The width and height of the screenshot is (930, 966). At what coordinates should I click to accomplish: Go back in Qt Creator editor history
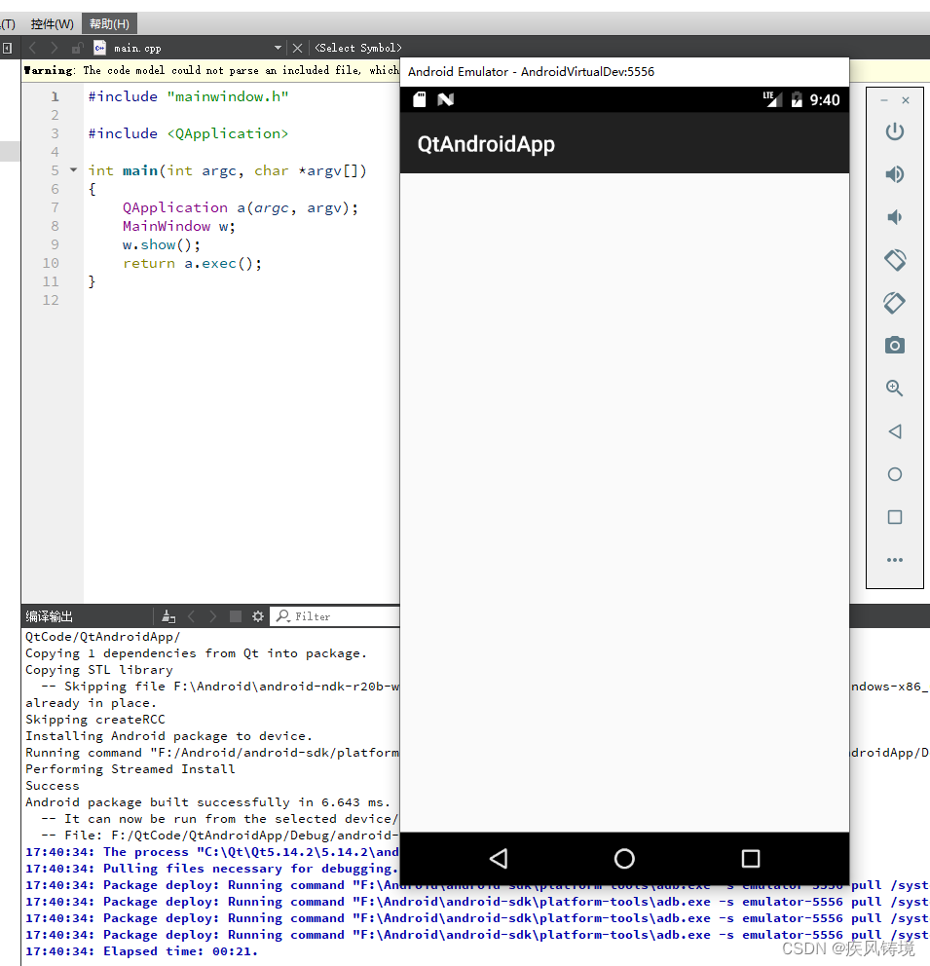[33, 48]
